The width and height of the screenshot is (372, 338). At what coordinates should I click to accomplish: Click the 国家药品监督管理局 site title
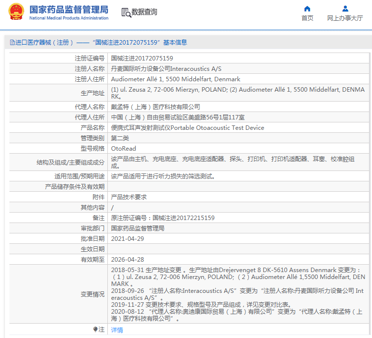pos(68,9)
